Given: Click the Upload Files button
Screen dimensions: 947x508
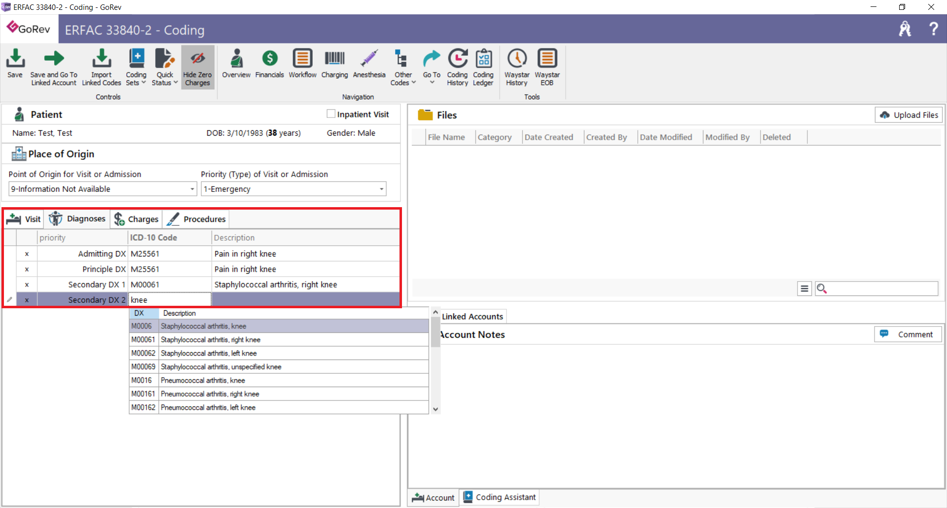Looking at the screenshot, I should tap(909, 115).
